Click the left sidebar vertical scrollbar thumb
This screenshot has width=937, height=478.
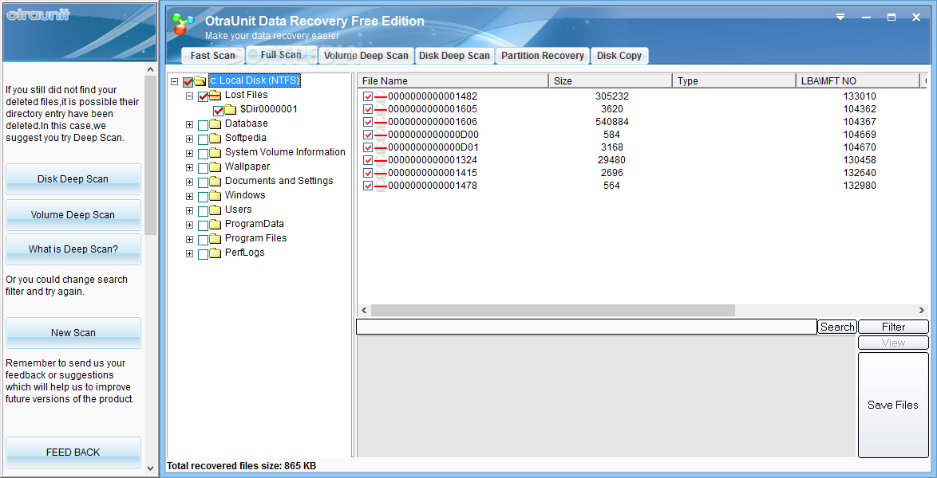tap(151, 155)
